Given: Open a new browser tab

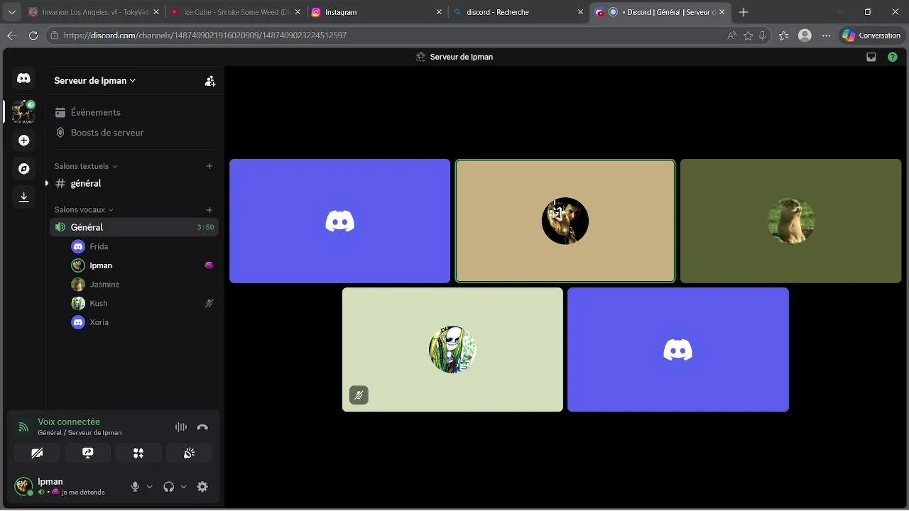Looking at the screenshot, I should (744, 12).
